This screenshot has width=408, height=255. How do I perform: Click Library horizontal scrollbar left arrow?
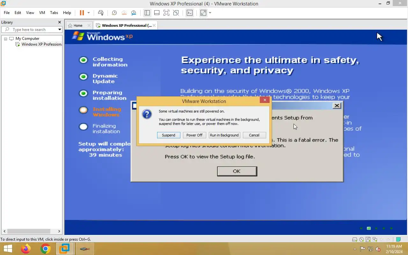(4, 231)
